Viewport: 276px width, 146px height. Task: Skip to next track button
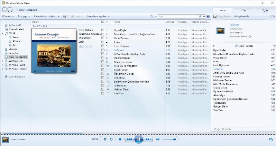click(148, 139)
